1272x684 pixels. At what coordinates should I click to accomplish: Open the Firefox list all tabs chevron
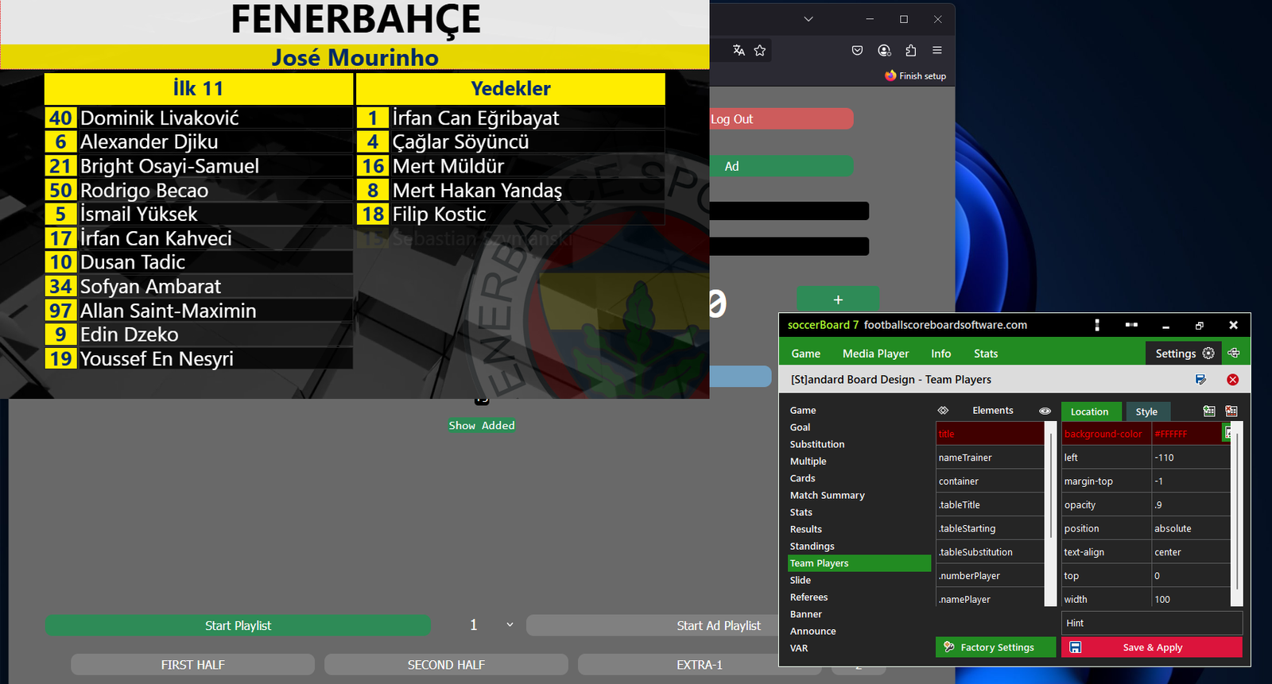(809, 19)
